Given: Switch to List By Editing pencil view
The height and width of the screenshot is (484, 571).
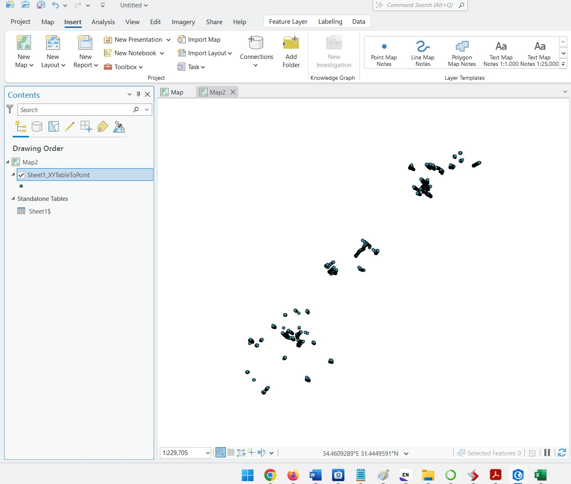Looking at the screenshot, I should coord(70,127).
